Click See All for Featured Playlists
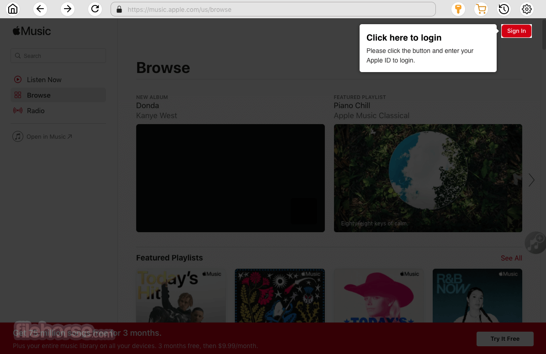546x354 pixels. (511, 258)
